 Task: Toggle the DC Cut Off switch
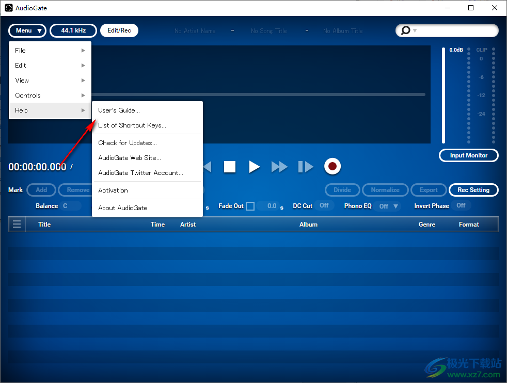coord(324,205)
